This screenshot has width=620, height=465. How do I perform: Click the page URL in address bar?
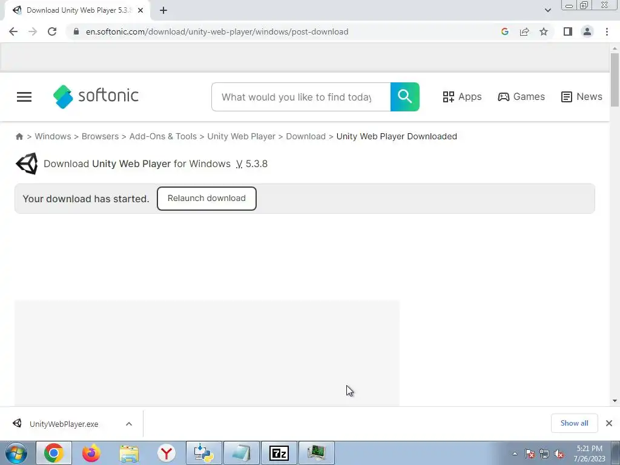(x=217, y=31)
